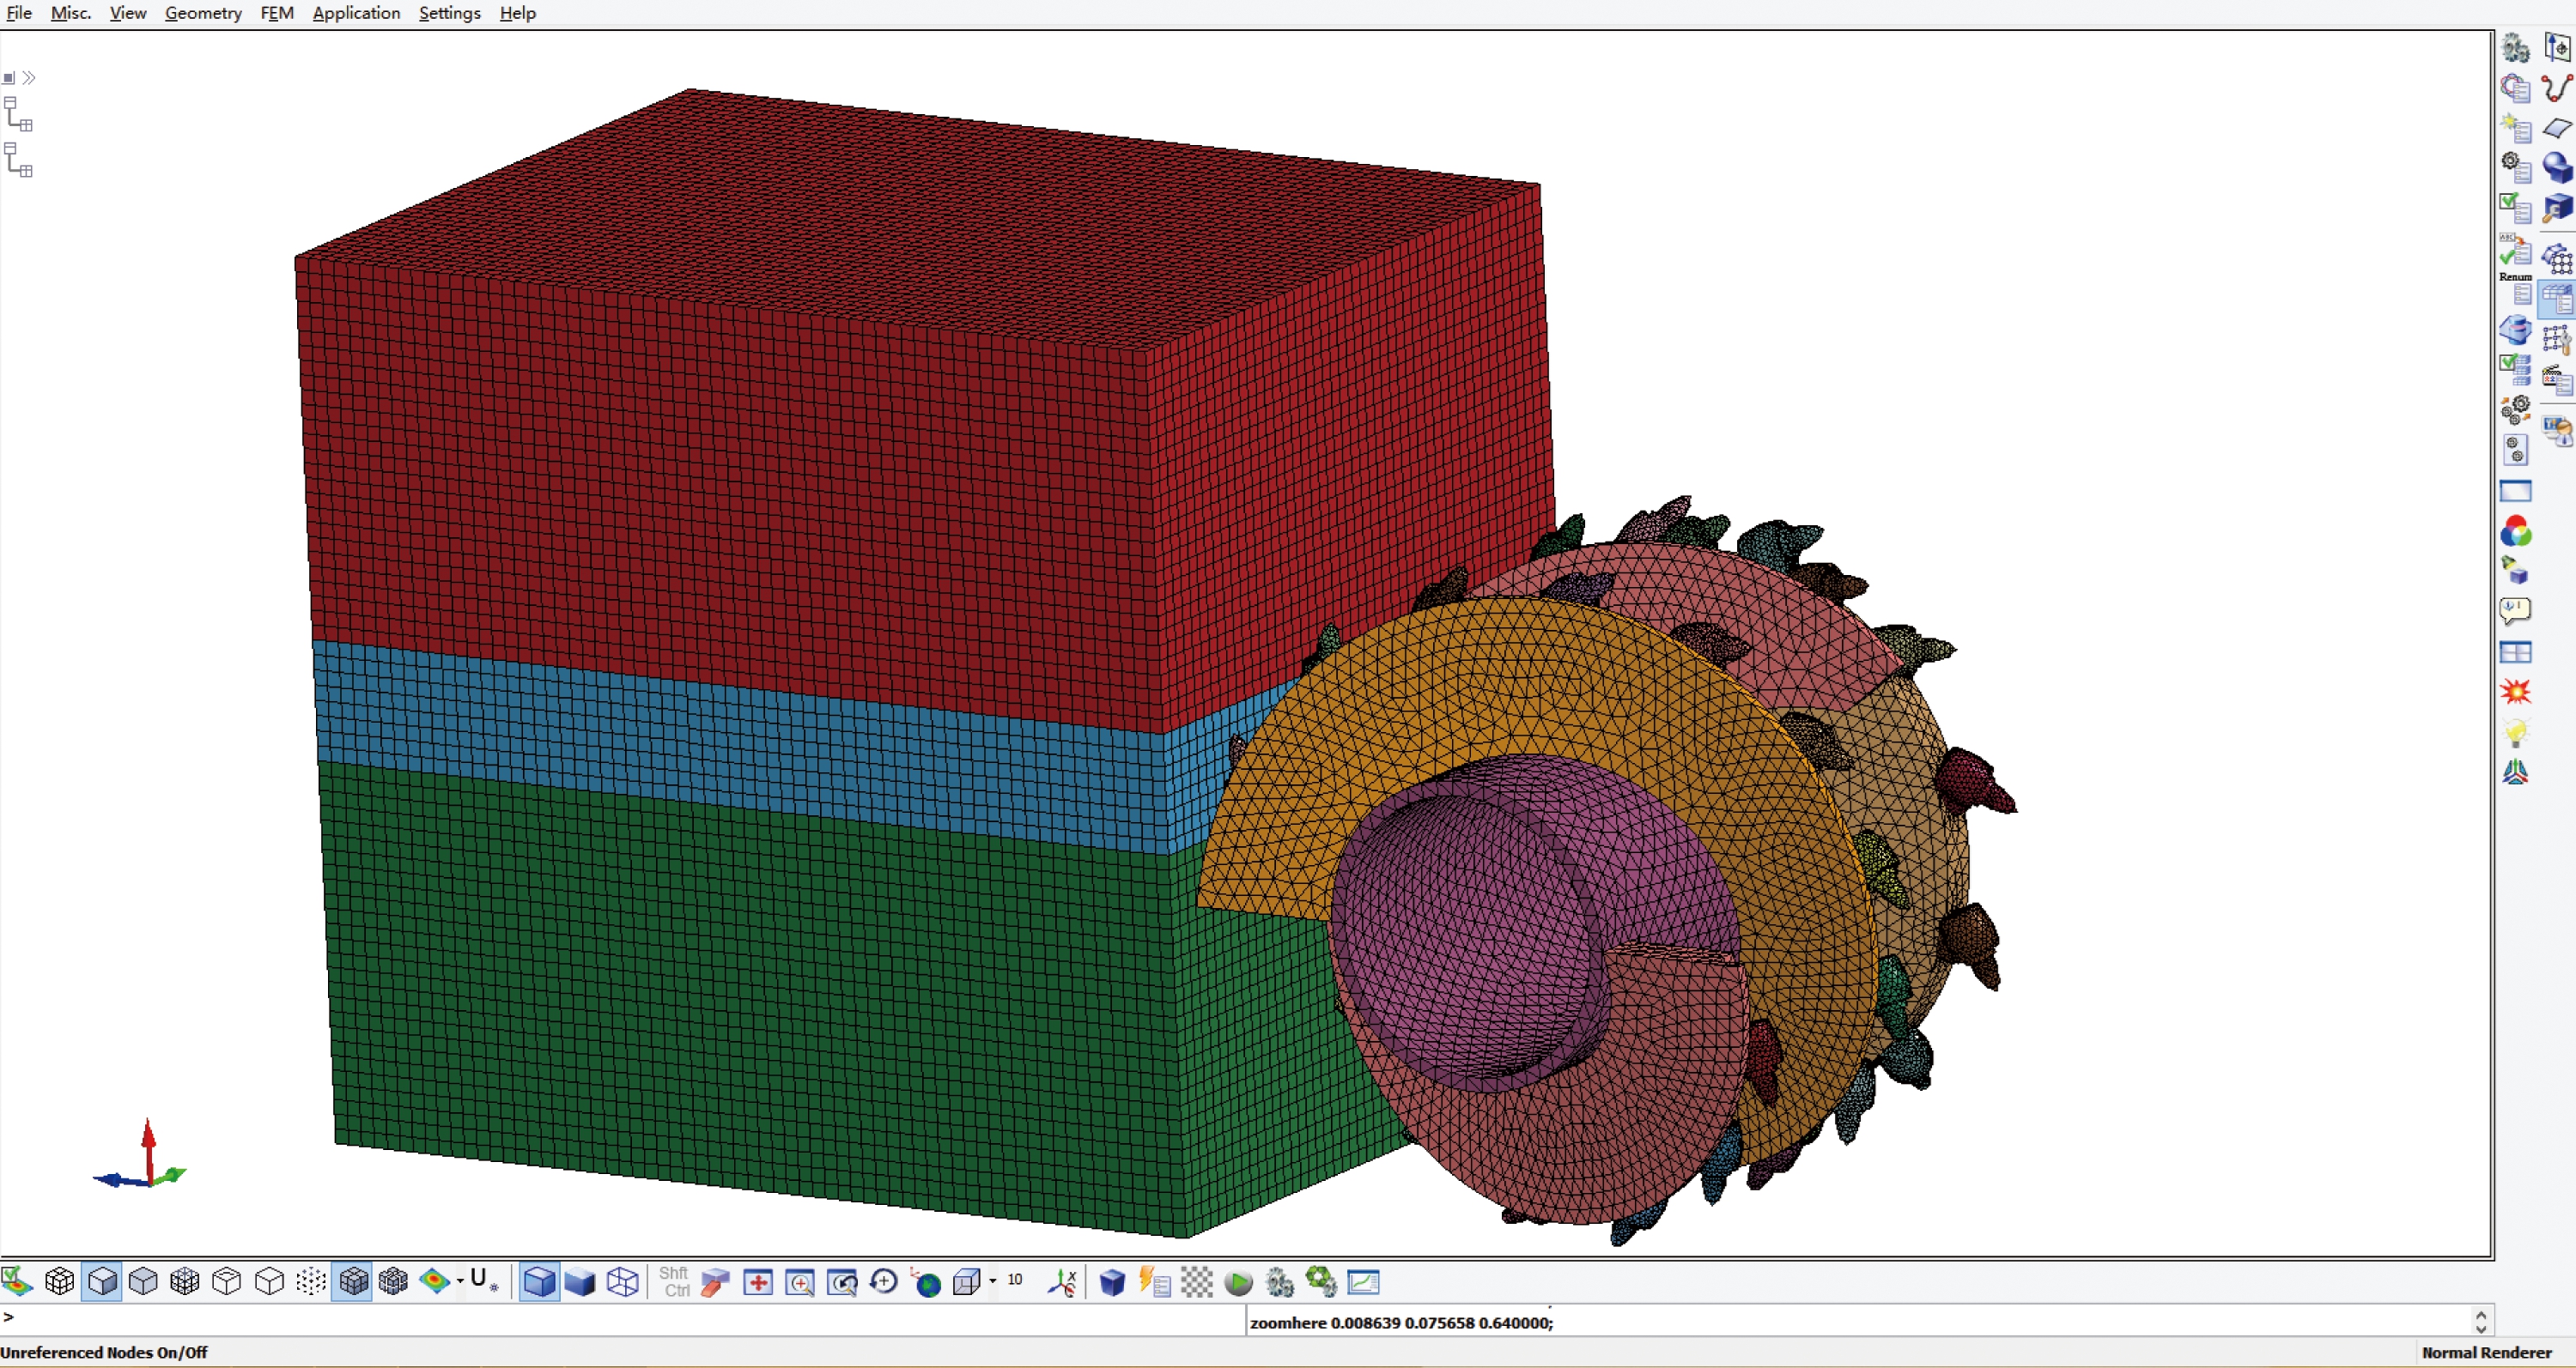The height and width of the screenshot is (1368, 2576).
Task: Click the highlighted keyword table icon
Action: [2557, 300]
